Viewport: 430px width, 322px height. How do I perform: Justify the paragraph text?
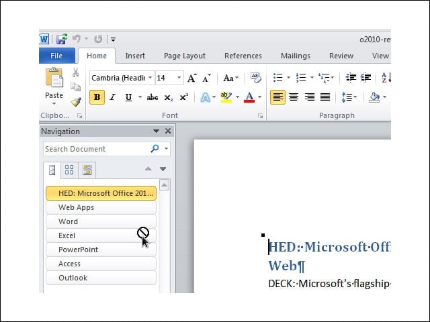(x=325, y=97)
